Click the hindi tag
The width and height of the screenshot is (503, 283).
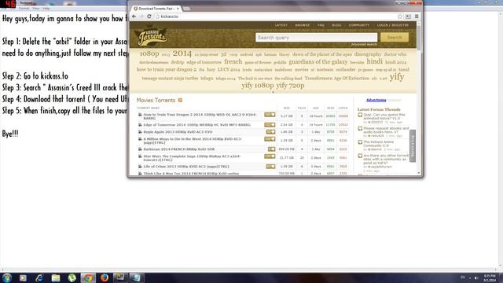374,61
